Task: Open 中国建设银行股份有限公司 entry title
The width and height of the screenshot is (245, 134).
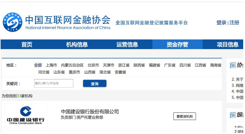Action: click(x=90, y=112)
